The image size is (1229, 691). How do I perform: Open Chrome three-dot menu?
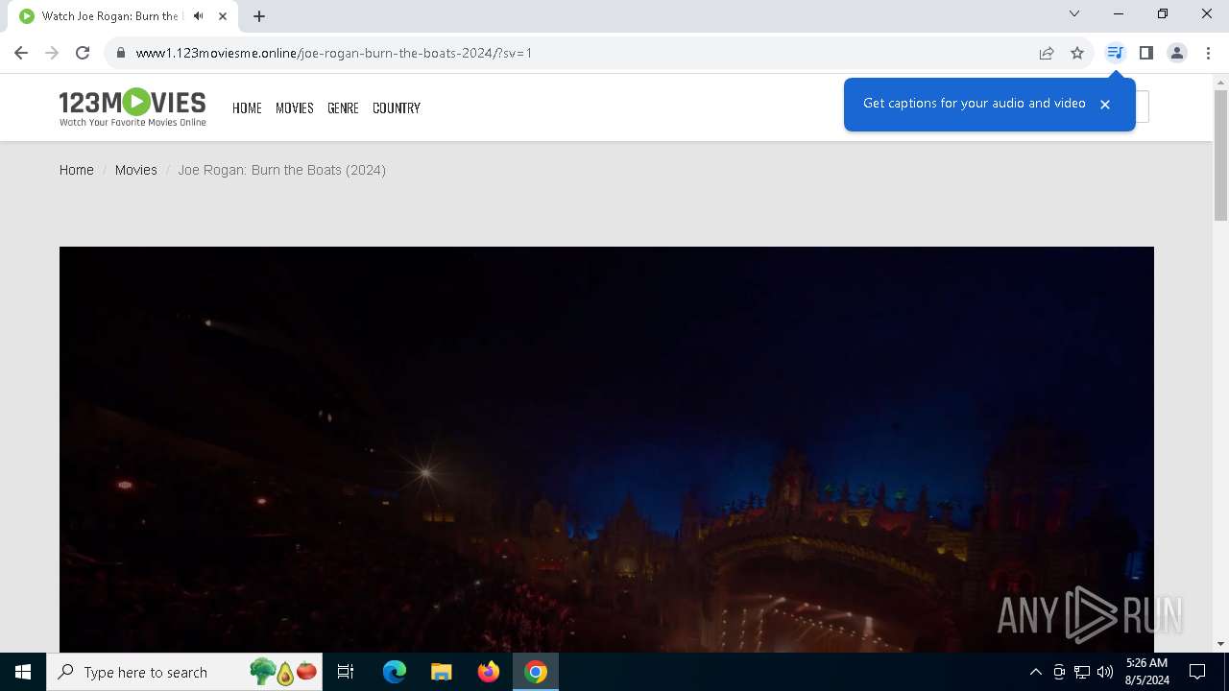coord(1207,53)
